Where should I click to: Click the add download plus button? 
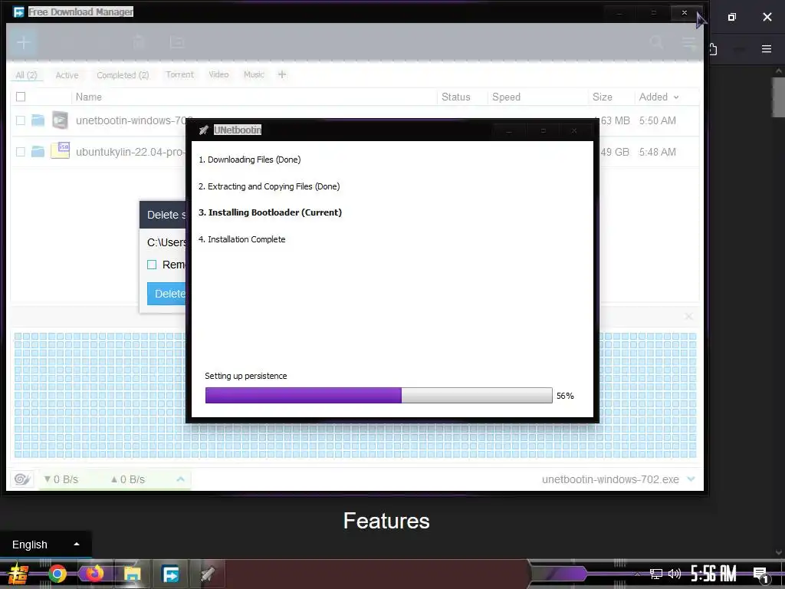[23, 43]
